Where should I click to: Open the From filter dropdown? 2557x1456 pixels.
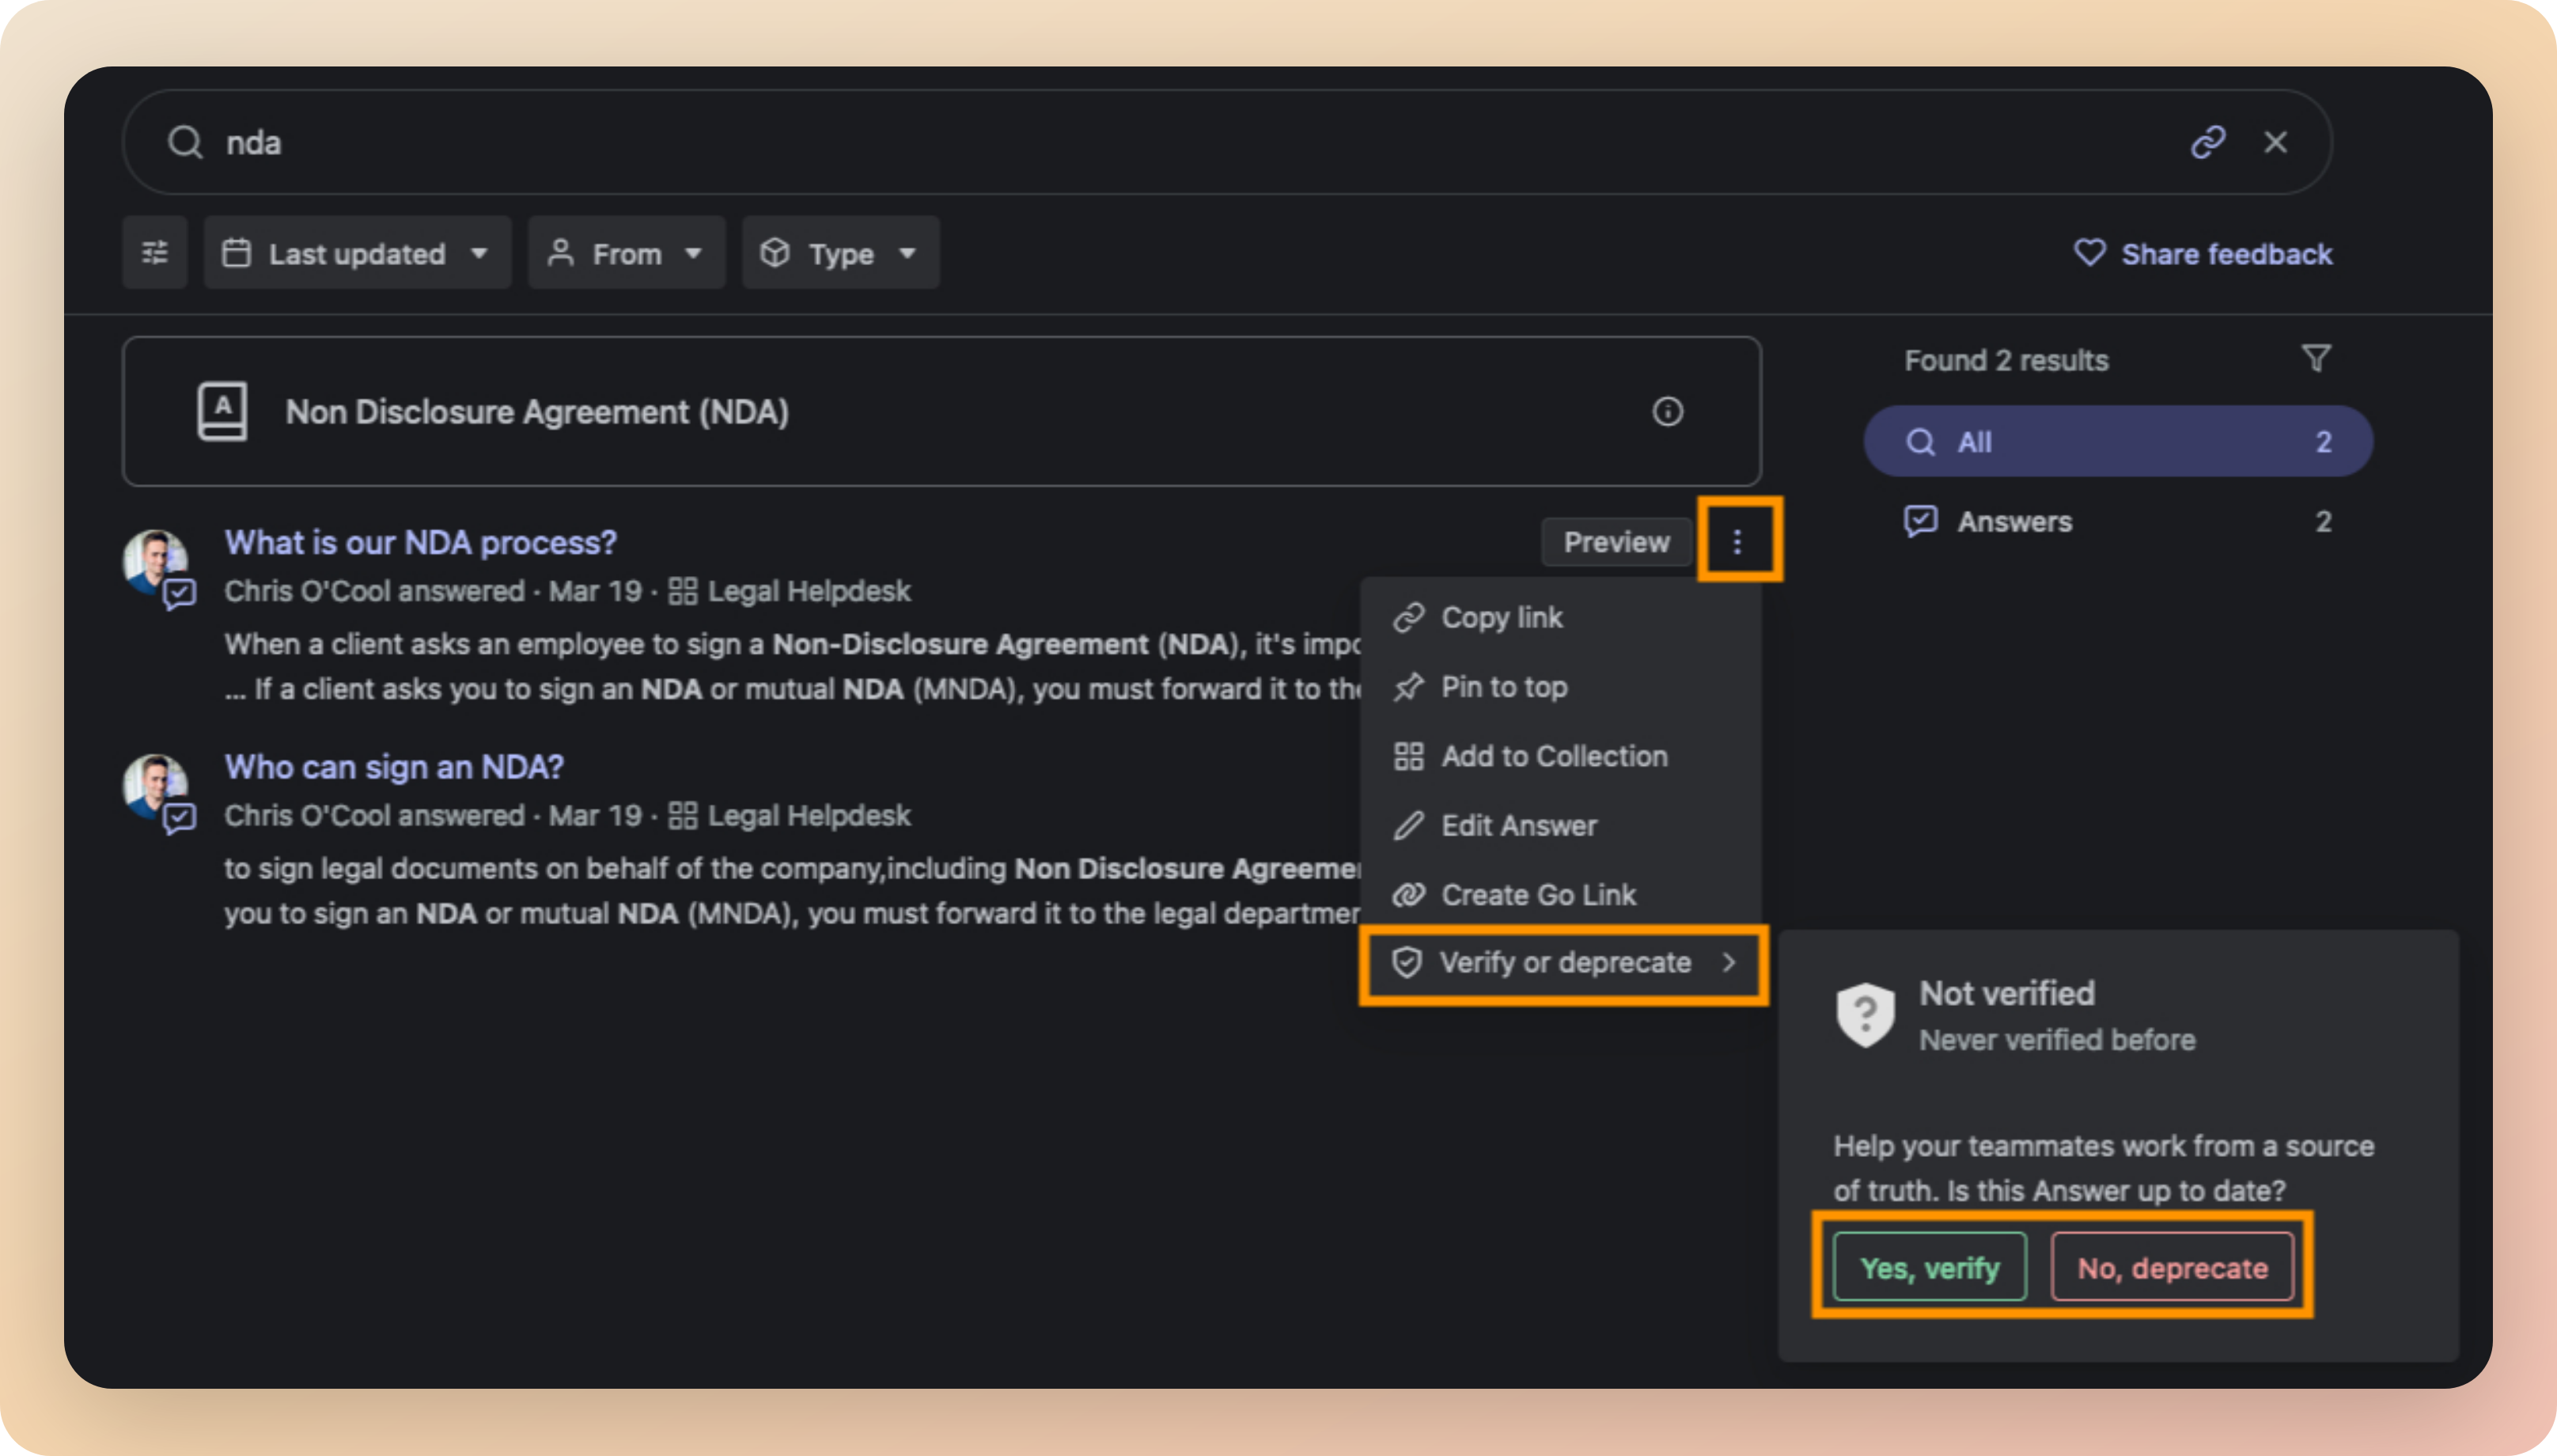click(x=626, y=253)
